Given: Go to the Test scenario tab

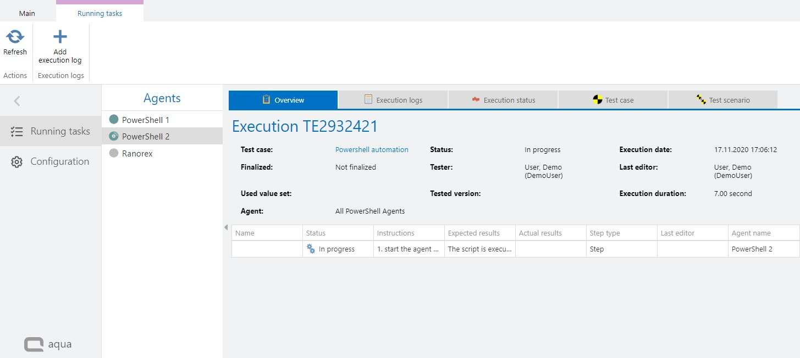Looking at the screenshot, I should coord(722,100).
